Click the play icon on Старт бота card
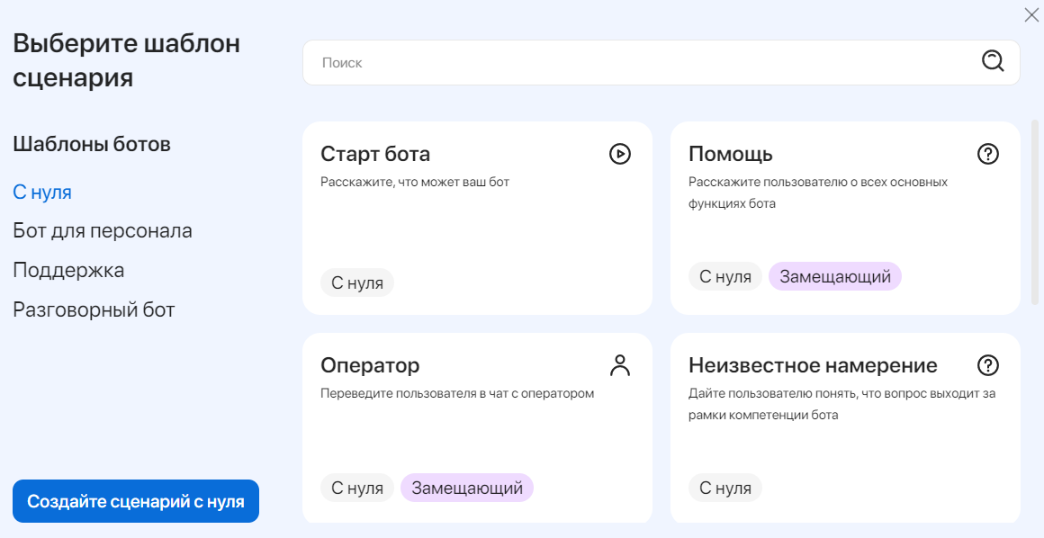Image resolution: width=1044 pixels, height=538 pixels. point(621,154)
